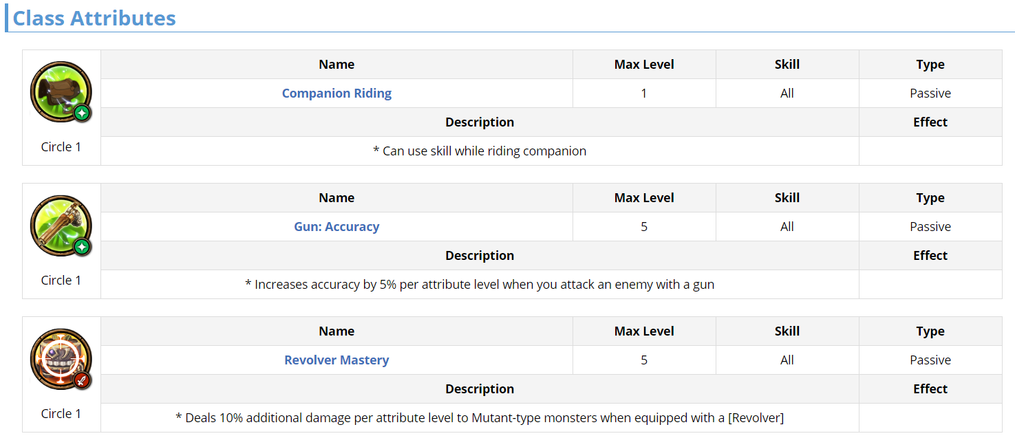Click Circle 1 label under Gun: Accuracy icon
Image resolution: width=1015 pixels, height=438 pixels.
[61, 281]
